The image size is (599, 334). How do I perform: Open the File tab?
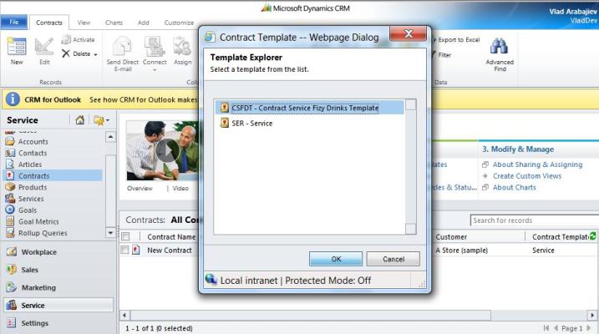point(13,23)
